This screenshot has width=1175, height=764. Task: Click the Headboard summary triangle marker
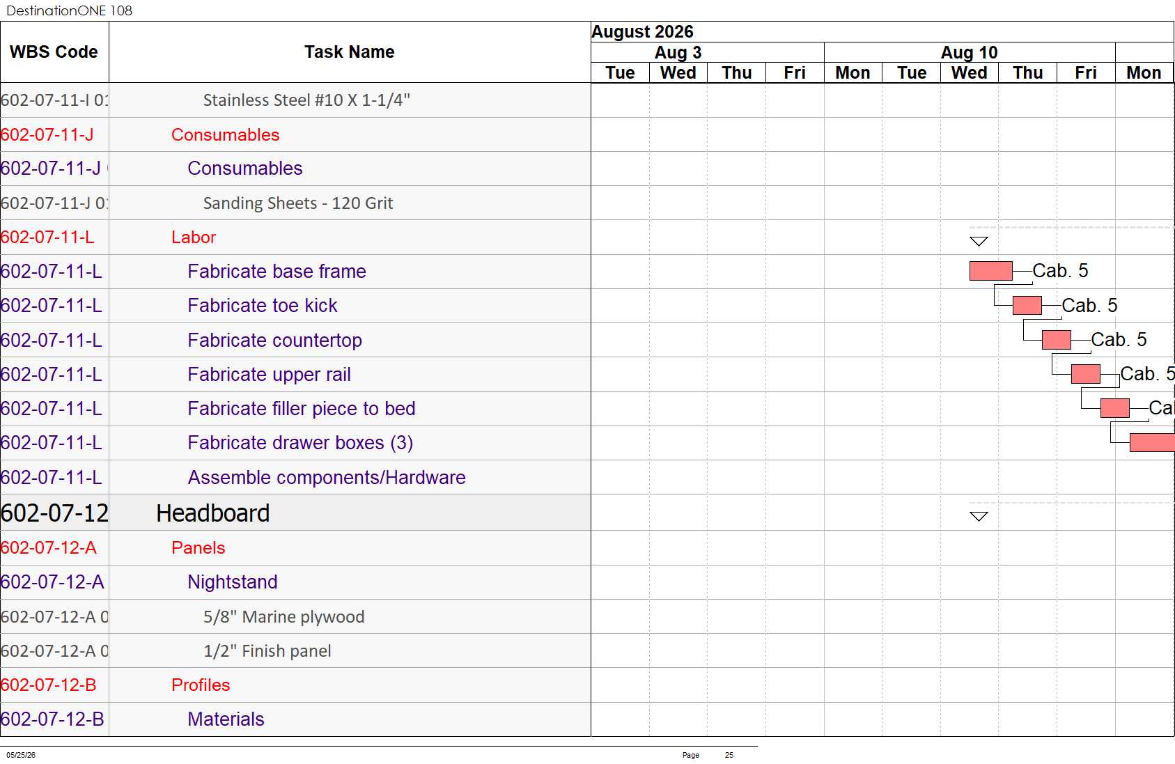point(979,517)
